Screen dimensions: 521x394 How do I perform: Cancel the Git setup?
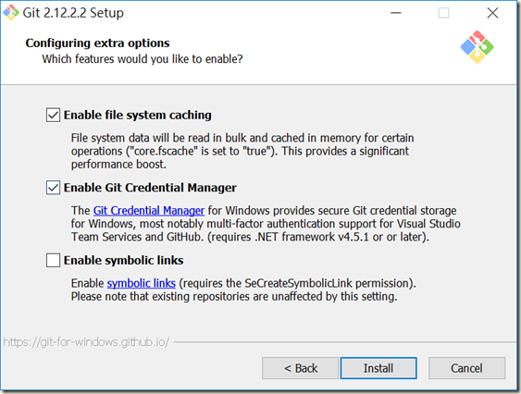pos(466,368)
